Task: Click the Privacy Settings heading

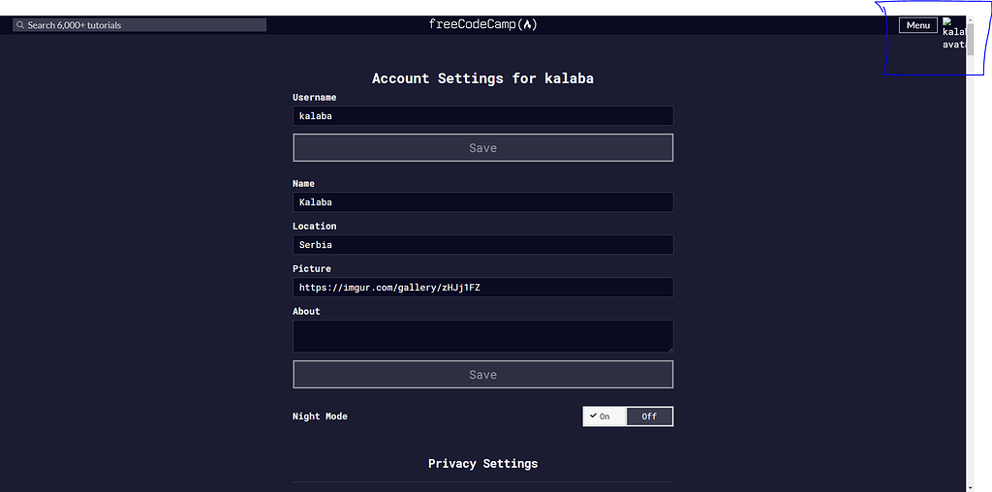Action: [482, 464]
